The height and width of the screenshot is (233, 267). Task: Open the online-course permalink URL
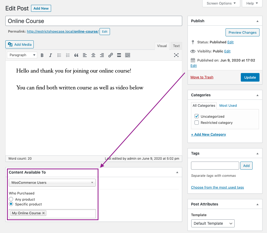[63, 32]
